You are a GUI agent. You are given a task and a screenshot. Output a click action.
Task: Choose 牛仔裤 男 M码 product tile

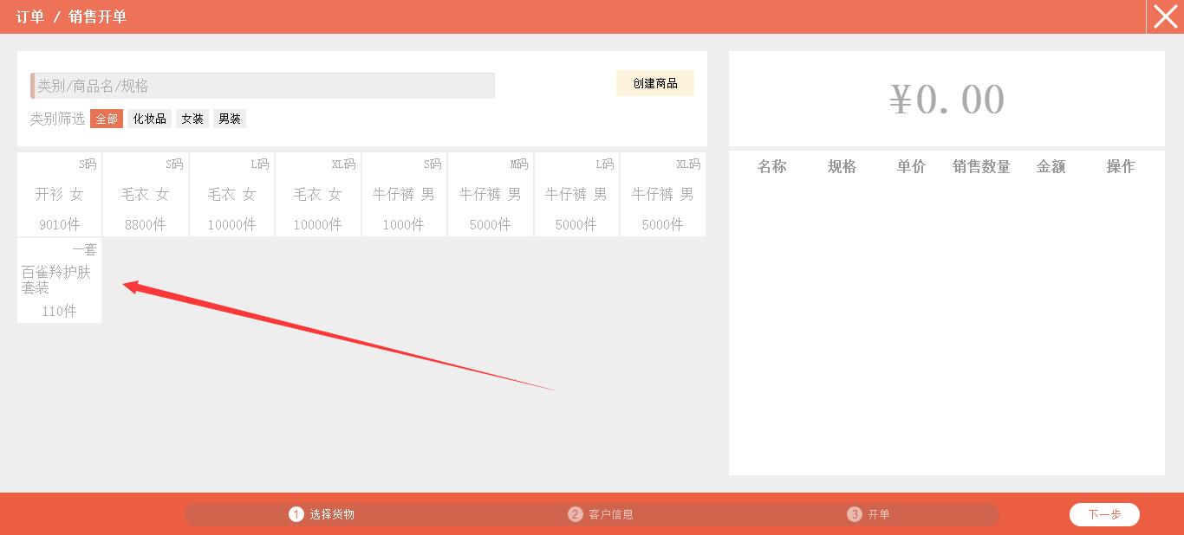tap(491, 195)
